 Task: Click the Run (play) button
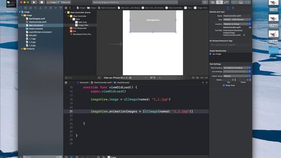point(34,2)
